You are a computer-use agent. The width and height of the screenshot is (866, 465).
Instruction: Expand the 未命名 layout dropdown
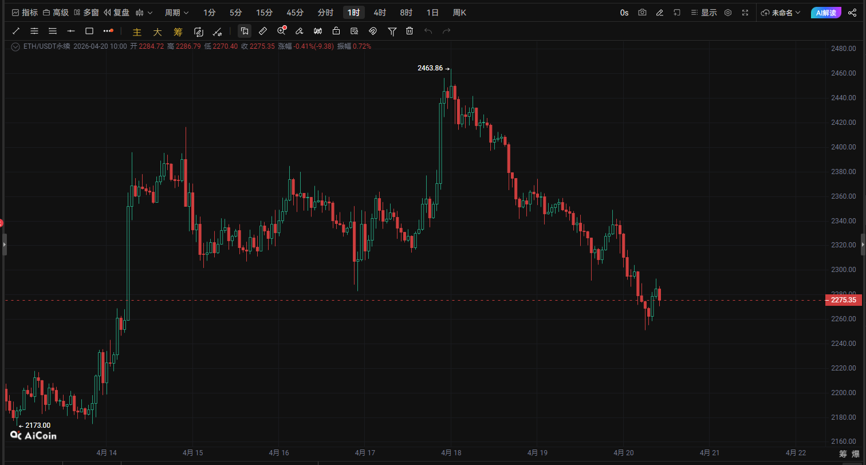click(781, 13)
